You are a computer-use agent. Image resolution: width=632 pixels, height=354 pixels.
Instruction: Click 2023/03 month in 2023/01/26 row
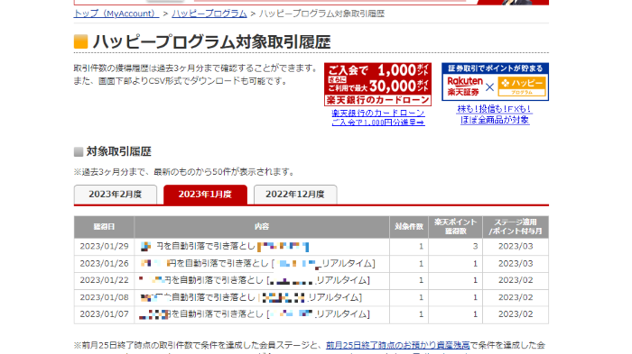click(516, 264)
